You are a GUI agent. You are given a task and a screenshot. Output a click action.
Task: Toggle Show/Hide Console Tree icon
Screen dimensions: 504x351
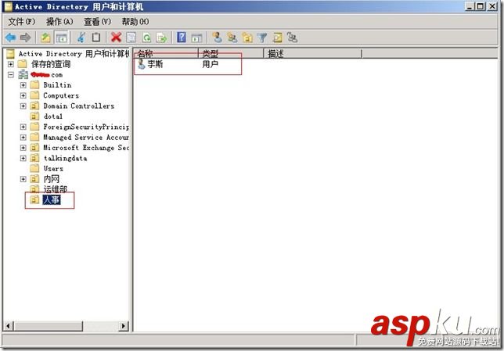(x=61, y=38)
